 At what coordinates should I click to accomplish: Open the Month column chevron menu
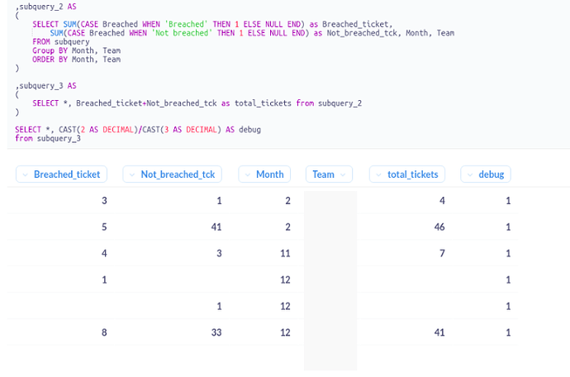point(248,174)
